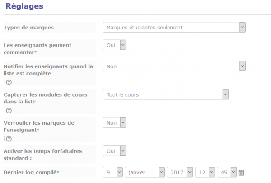
Task: Open the year dropdown showing 2017
Action: click(180, 172)
